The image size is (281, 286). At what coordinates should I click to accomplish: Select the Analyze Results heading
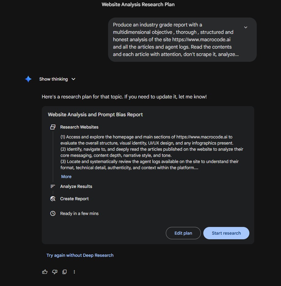tap(76, 186)
